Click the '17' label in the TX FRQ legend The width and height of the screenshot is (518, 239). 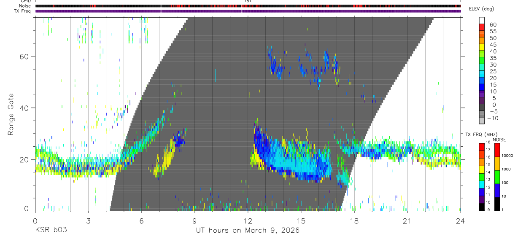[x=489, y=150]
